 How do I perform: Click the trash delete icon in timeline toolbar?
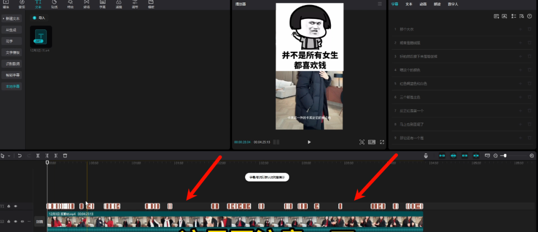point(65,156)
